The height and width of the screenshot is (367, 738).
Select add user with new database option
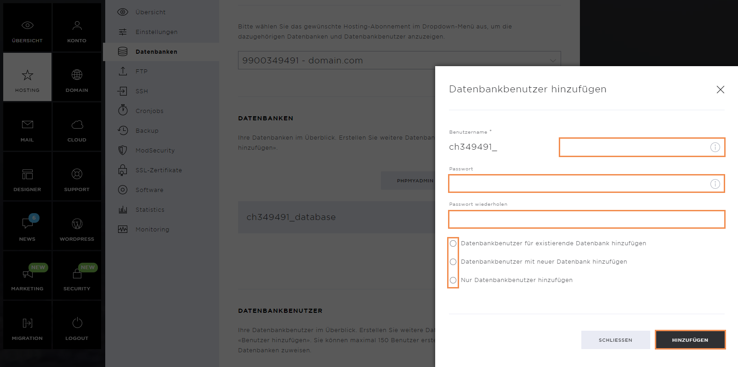(x=453, y=262)
